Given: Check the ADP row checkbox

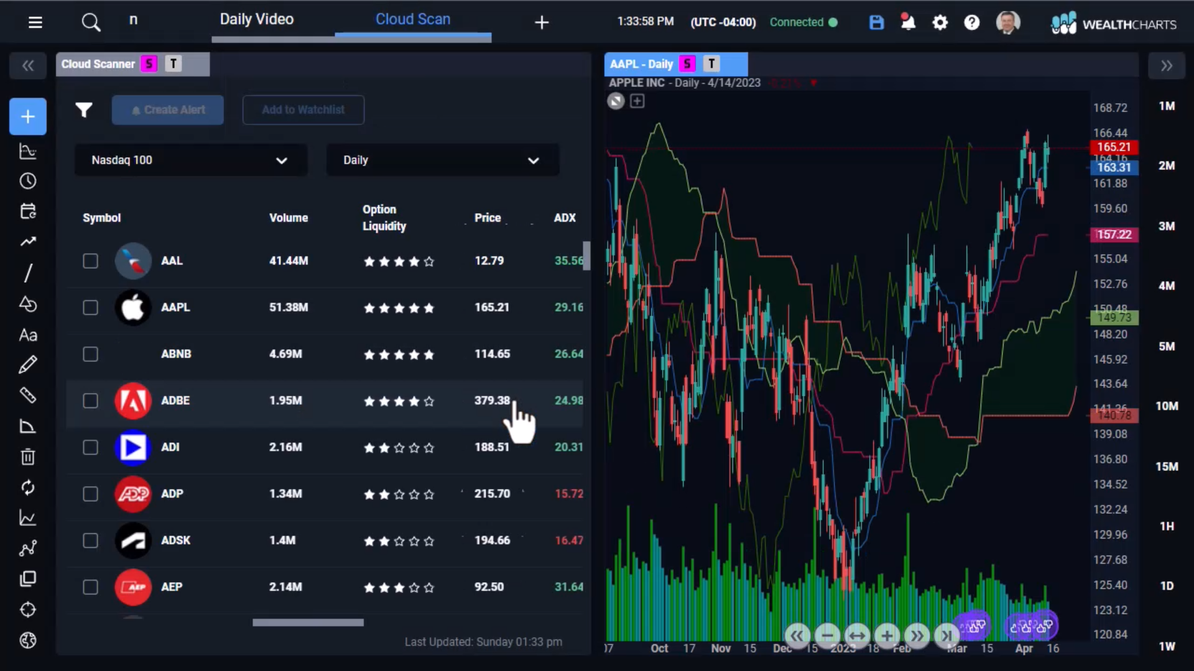Looking at the screenshot, I should (91, 494).
